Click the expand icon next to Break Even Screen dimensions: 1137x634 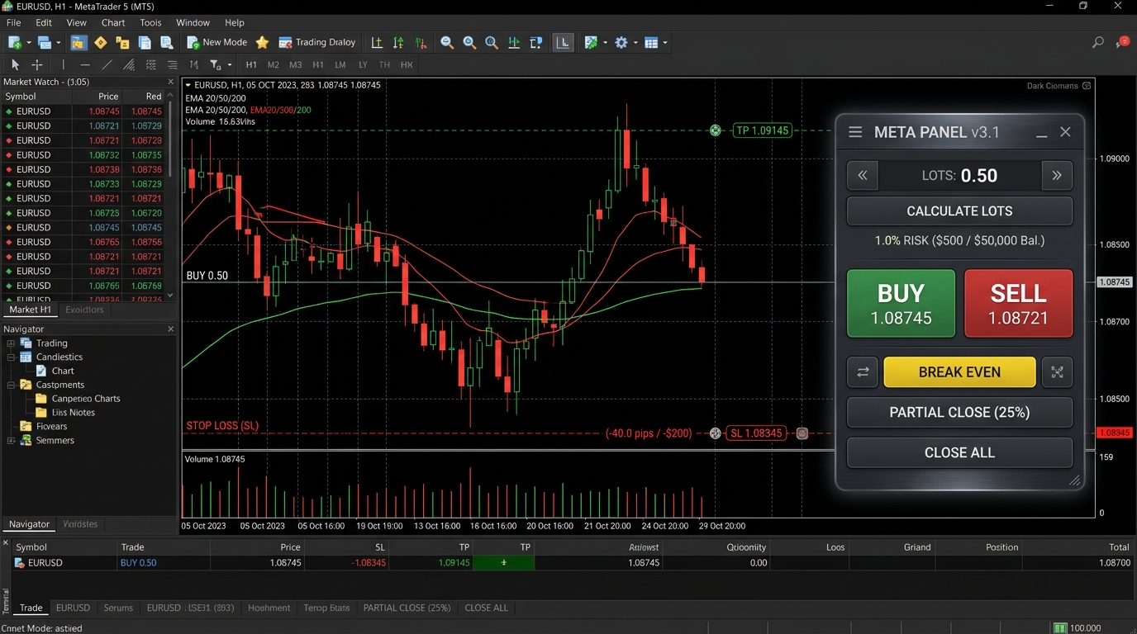(x=1057, y=372)
